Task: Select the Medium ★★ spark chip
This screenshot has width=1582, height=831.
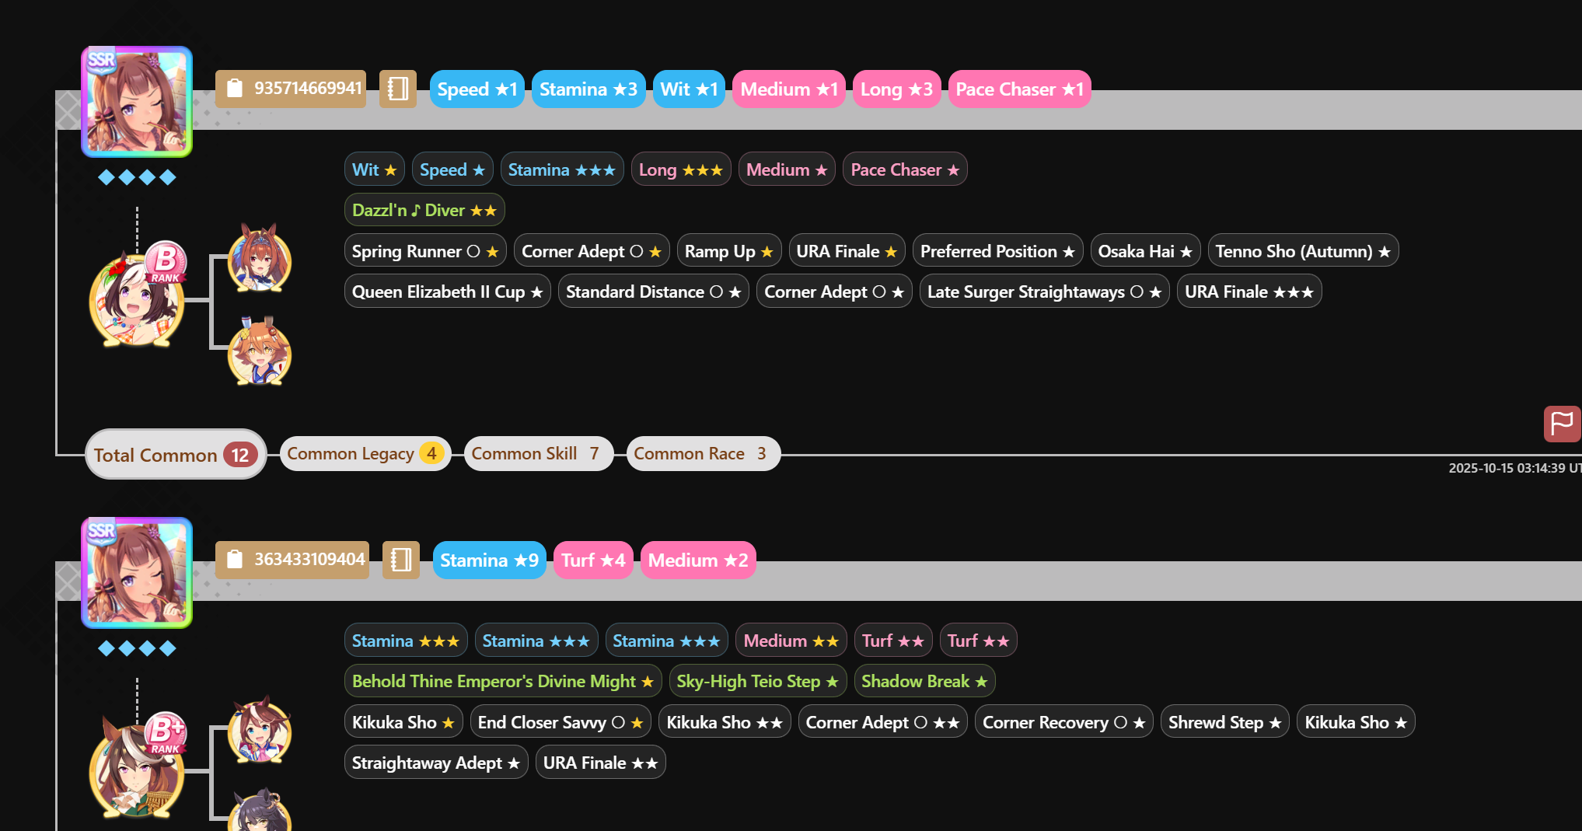Action: click(791, 641)
